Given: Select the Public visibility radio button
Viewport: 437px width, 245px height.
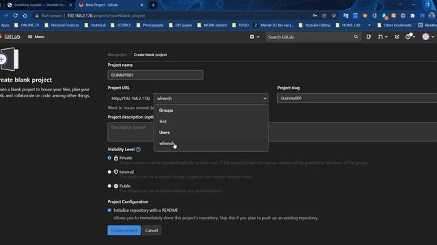Looking at the screenshot, I should tap(109, 186).
